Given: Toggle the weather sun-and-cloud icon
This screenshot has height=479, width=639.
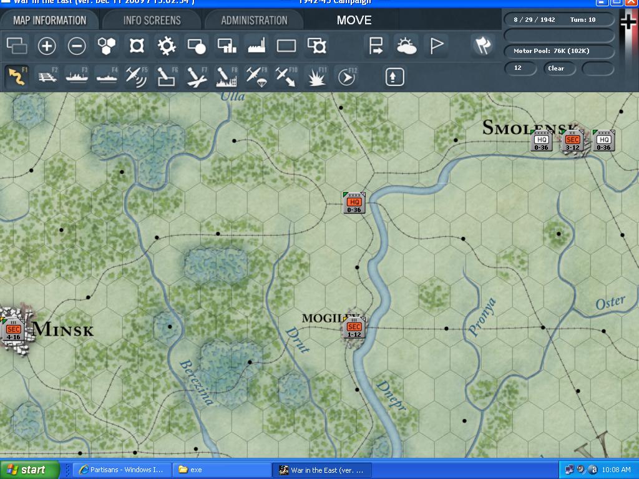Looking at the screenshot, I should click(x=406, y=46).
